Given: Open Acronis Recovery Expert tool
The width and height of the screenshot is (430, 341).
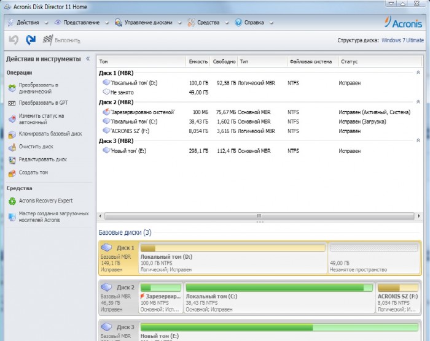Looking at the screenshot, I should click(45, 201).
